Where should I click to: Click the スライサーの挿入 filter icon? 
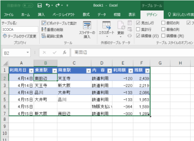pyautogui.click(x=87, y=25)
